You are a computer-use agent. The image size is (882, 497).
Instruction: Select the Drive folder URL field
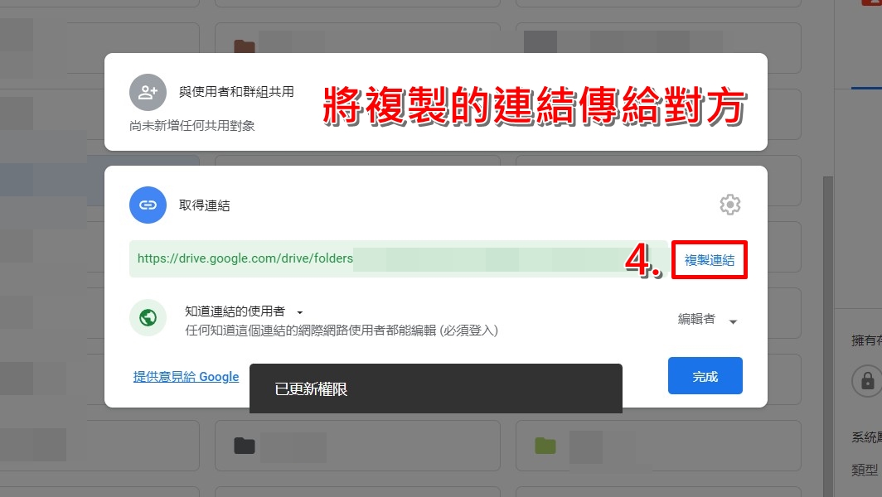[398, 258]
